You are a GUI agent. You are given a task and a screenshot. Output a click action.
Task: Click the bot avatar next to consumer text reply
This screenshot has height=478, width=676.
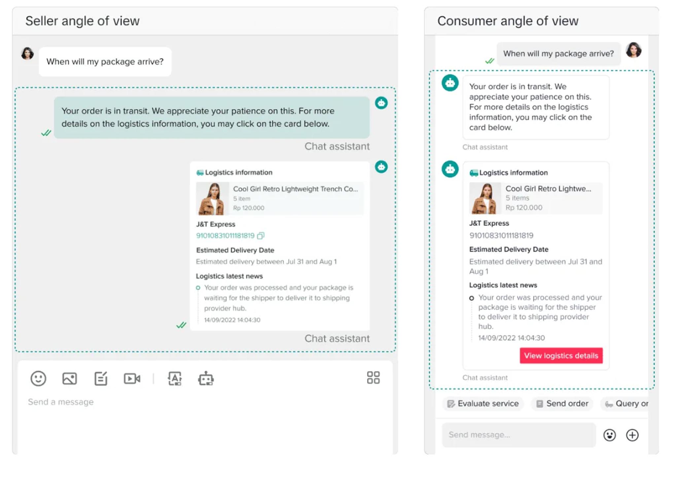(450, 83)
